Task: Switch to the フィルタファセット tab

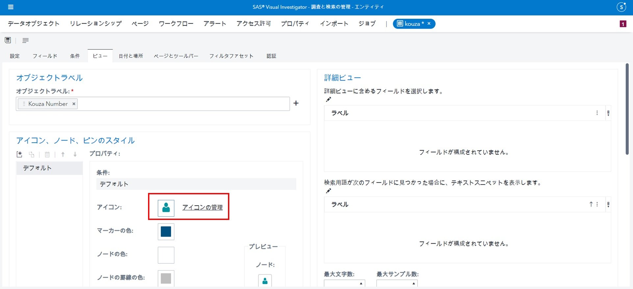Action: click(x=232, y=56)
